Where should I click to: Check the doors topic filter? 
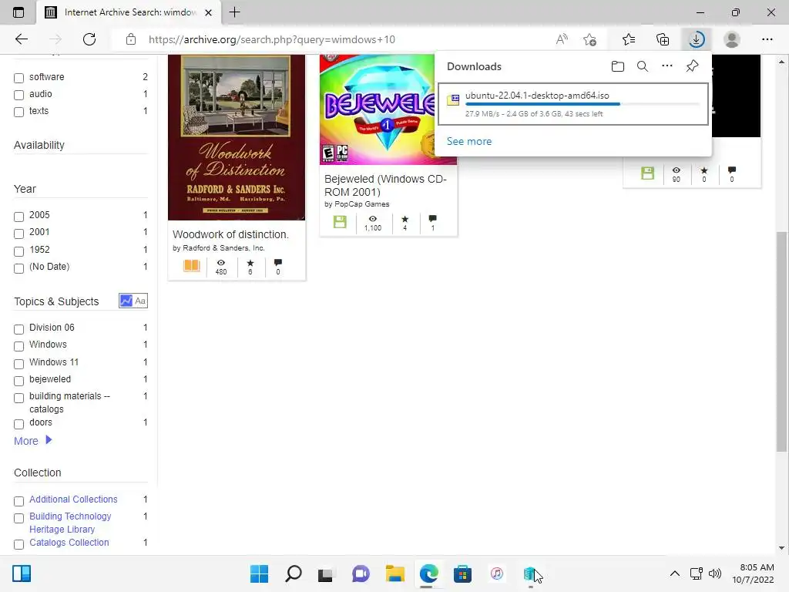click(18, 424)
